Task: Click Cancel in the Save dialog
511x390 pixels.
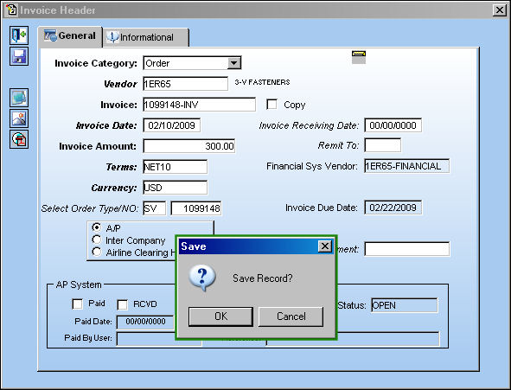Action: [x=291, y=316]
